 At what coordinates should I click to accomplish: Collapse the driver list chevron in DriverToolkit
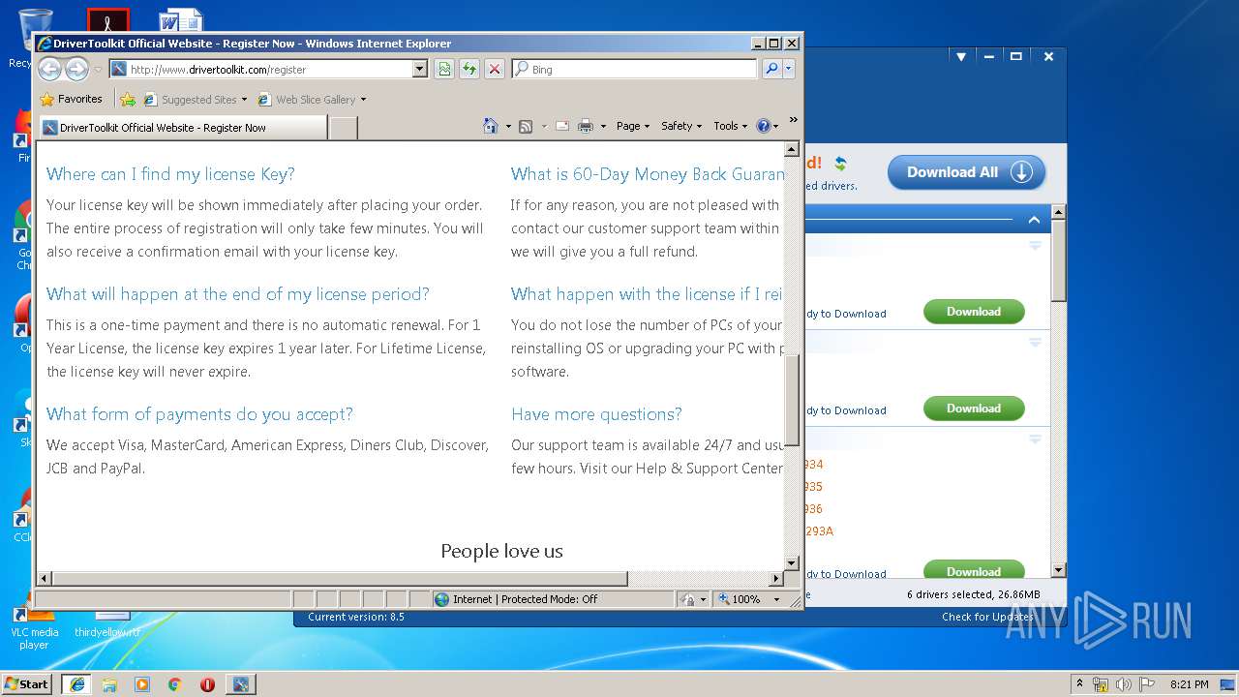[x=1034, y=220]
